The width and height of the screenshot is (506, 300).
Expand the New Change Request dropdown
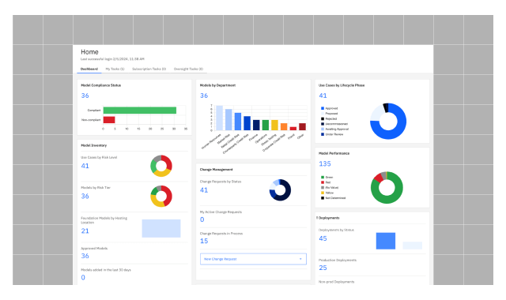pyautogui.click(x=253, y=259)
